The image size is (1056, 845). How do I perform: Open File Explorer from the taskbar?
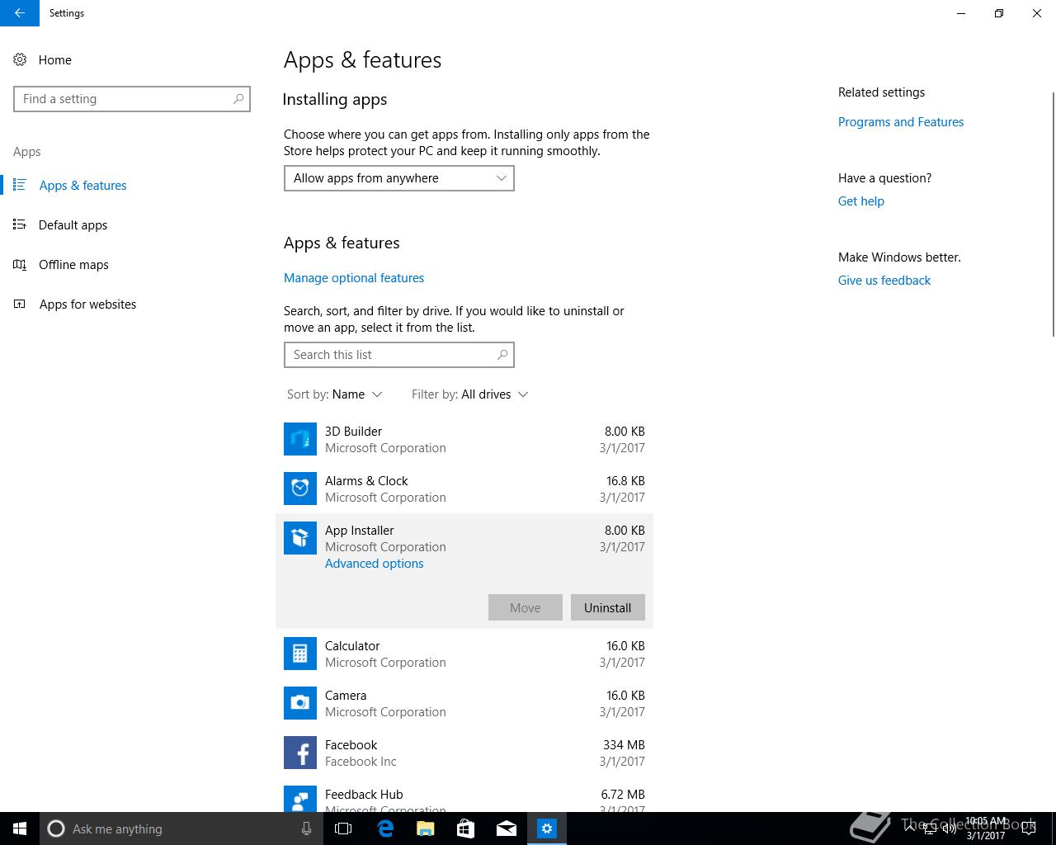click(x=426, y=828)
